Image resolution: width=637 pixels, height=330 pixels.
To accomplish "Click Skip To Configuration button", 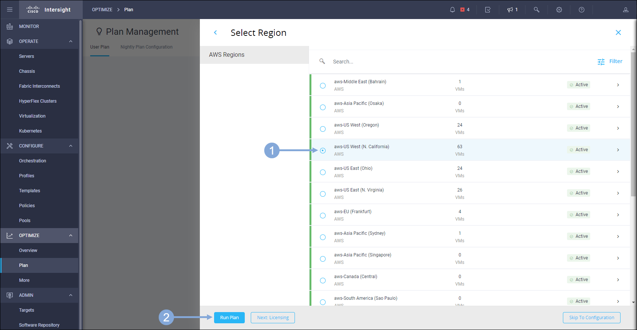I will (x=592, y=318).
